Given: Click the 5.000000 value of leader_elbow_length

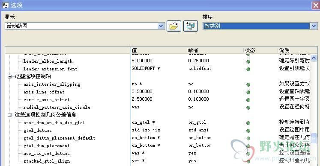Looking at the screenshot, I should 142,61.
